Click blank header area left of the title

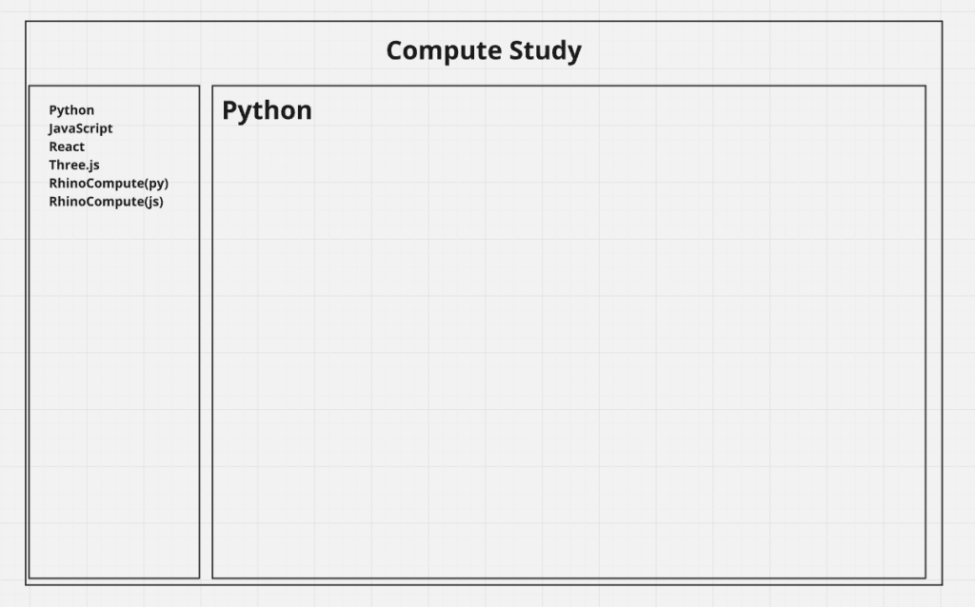click(190, 51)
